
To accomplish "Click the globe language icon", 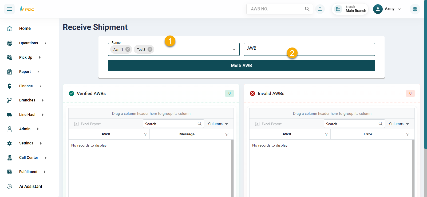I will coord(415,9).
